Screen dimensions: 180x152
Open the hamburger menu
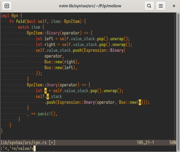tap(161, 6)
